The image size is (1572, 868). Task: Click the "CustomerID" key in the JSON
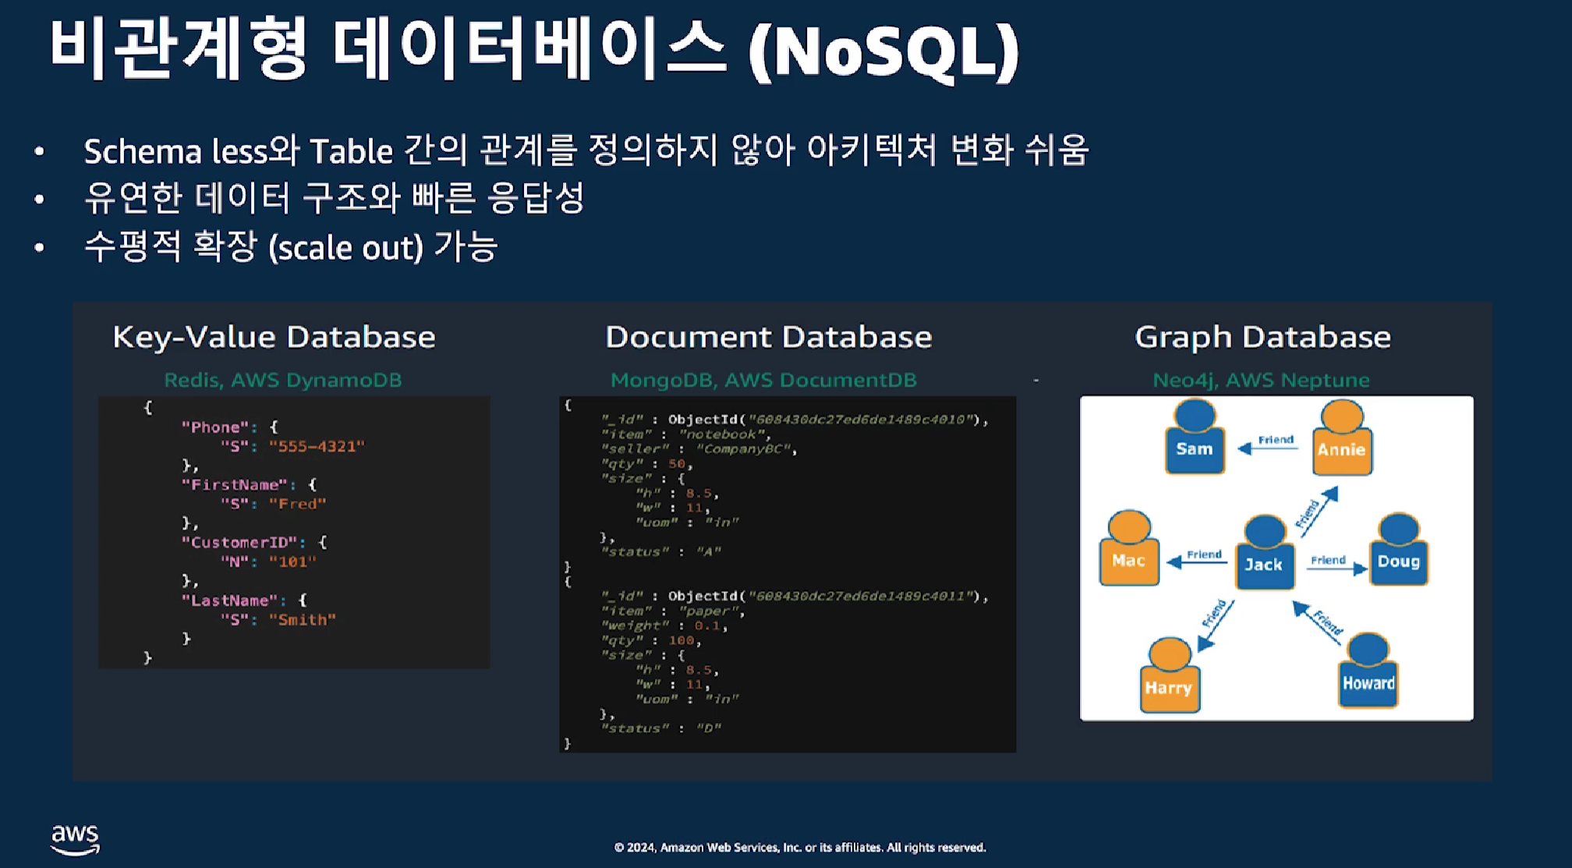point(239,542)
